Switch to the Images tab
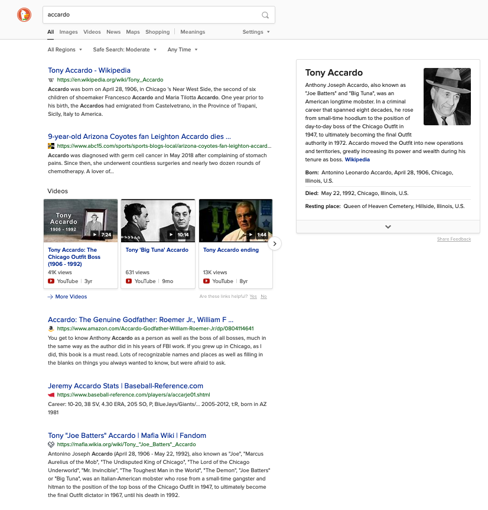488x510 pixels. tap(69, 32)
